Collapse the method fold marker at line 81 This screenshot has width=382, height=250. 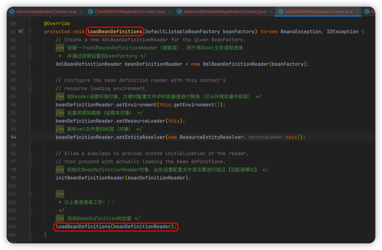(30, 32)
